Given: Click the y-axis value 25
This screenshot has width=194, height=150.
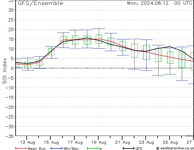Looking at the screenshot, I should click(x=11, y=20).
